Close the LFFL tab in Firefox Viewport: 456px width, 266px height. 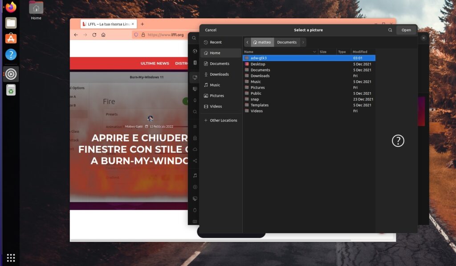(133, 24)
